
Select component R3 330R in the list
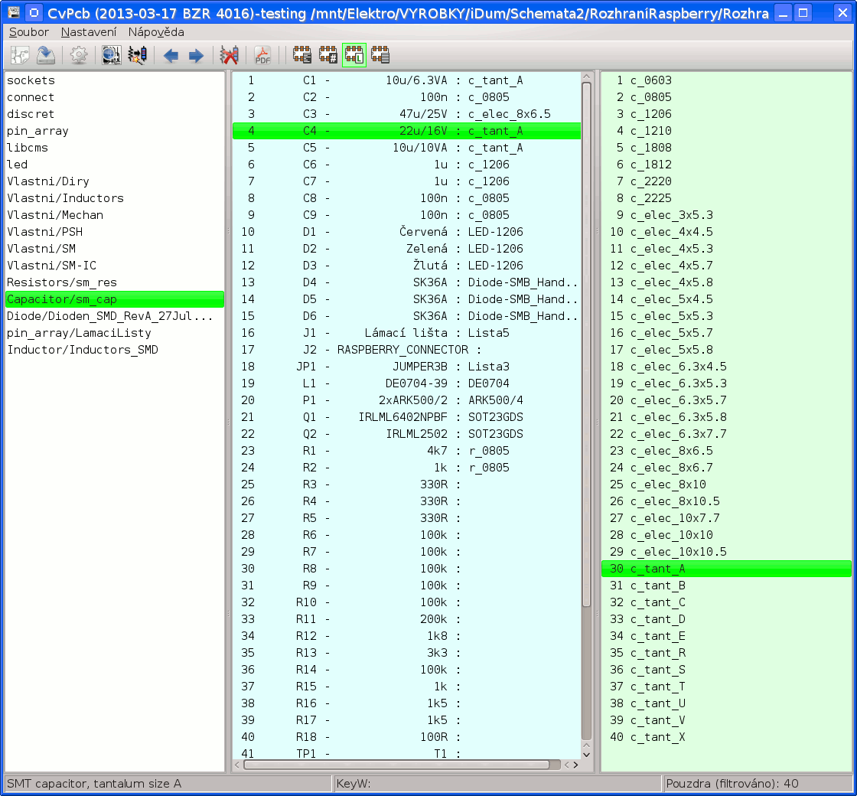pyautogui.click(x=383, y=484)
